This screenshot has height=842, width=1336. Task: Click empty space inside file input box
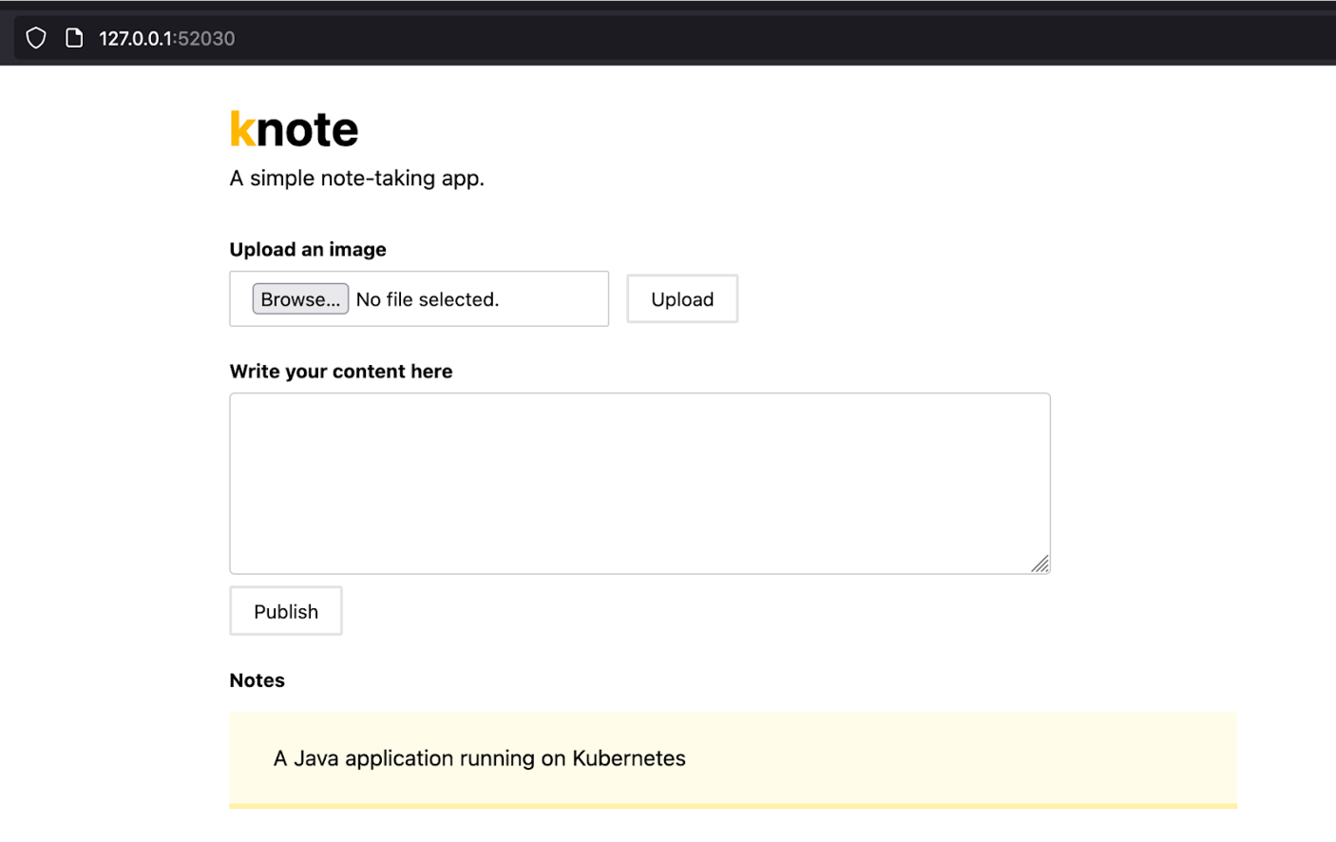[556, 299]
